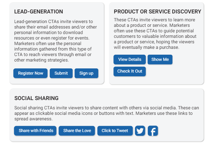Click empty card area right of Show Me
This screenshot has height=153, width=212.
coord(188,59)
